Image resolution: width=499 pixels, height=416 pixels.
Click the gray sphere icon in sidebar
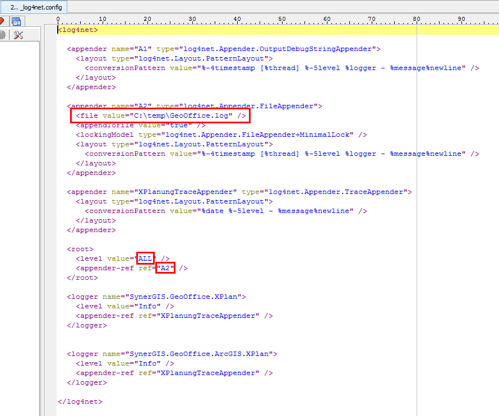[x=3, y=35]
